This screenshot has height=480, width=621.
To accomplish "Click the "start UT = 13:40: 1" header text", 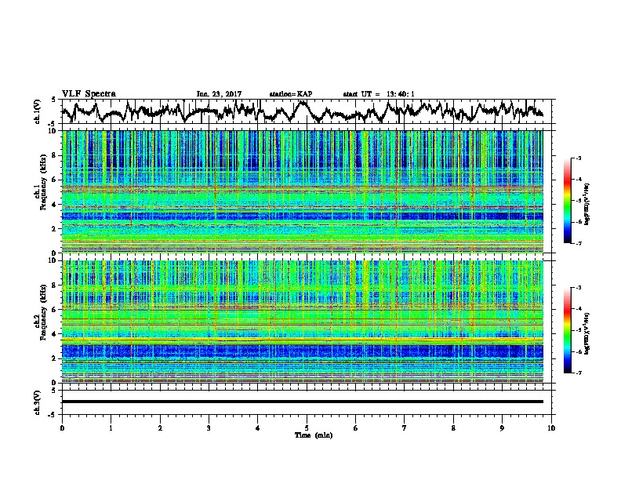I will 379,94.
